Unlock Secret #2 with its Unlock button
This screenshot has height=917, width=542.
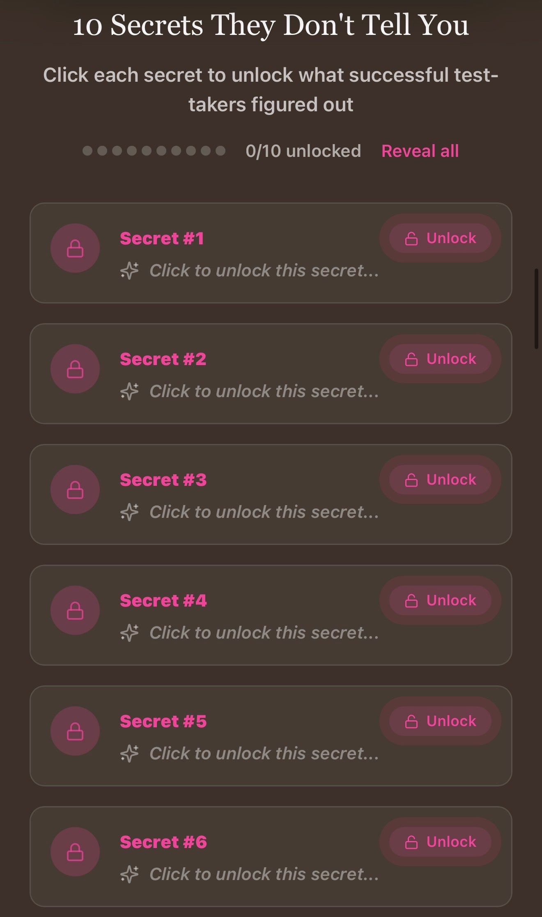click(x=440, y=359)
